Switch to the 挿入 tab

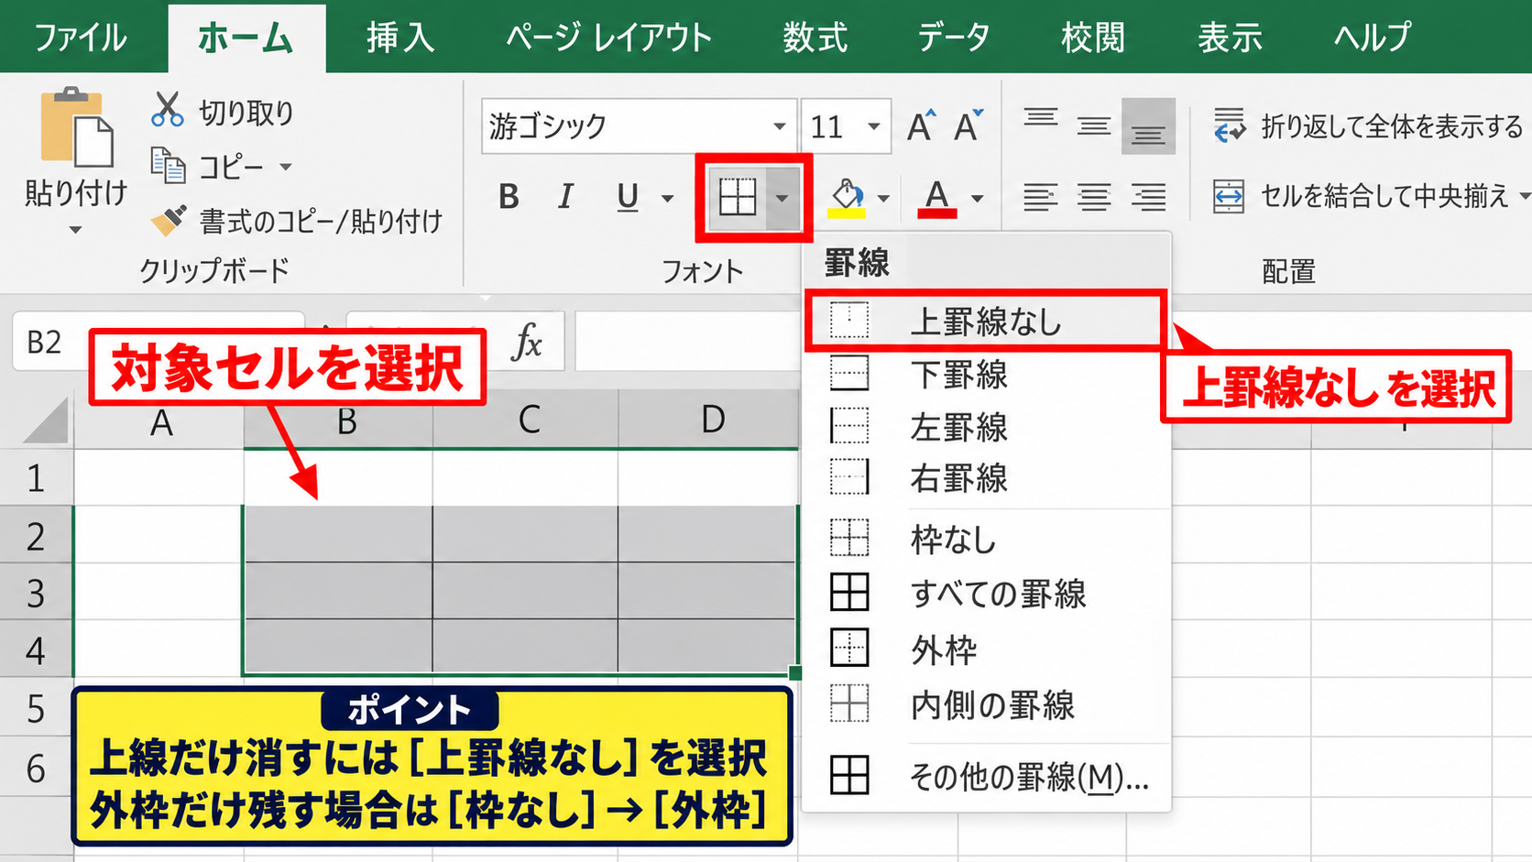click(x=400, y=38)
